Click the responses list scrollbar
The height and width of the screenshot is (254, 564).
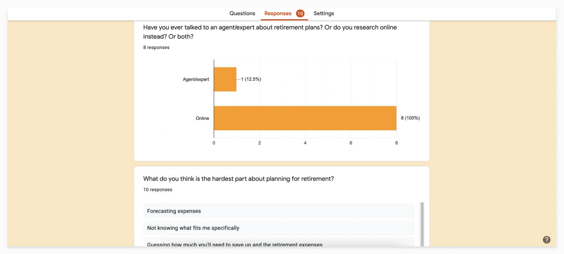(422, 223)
